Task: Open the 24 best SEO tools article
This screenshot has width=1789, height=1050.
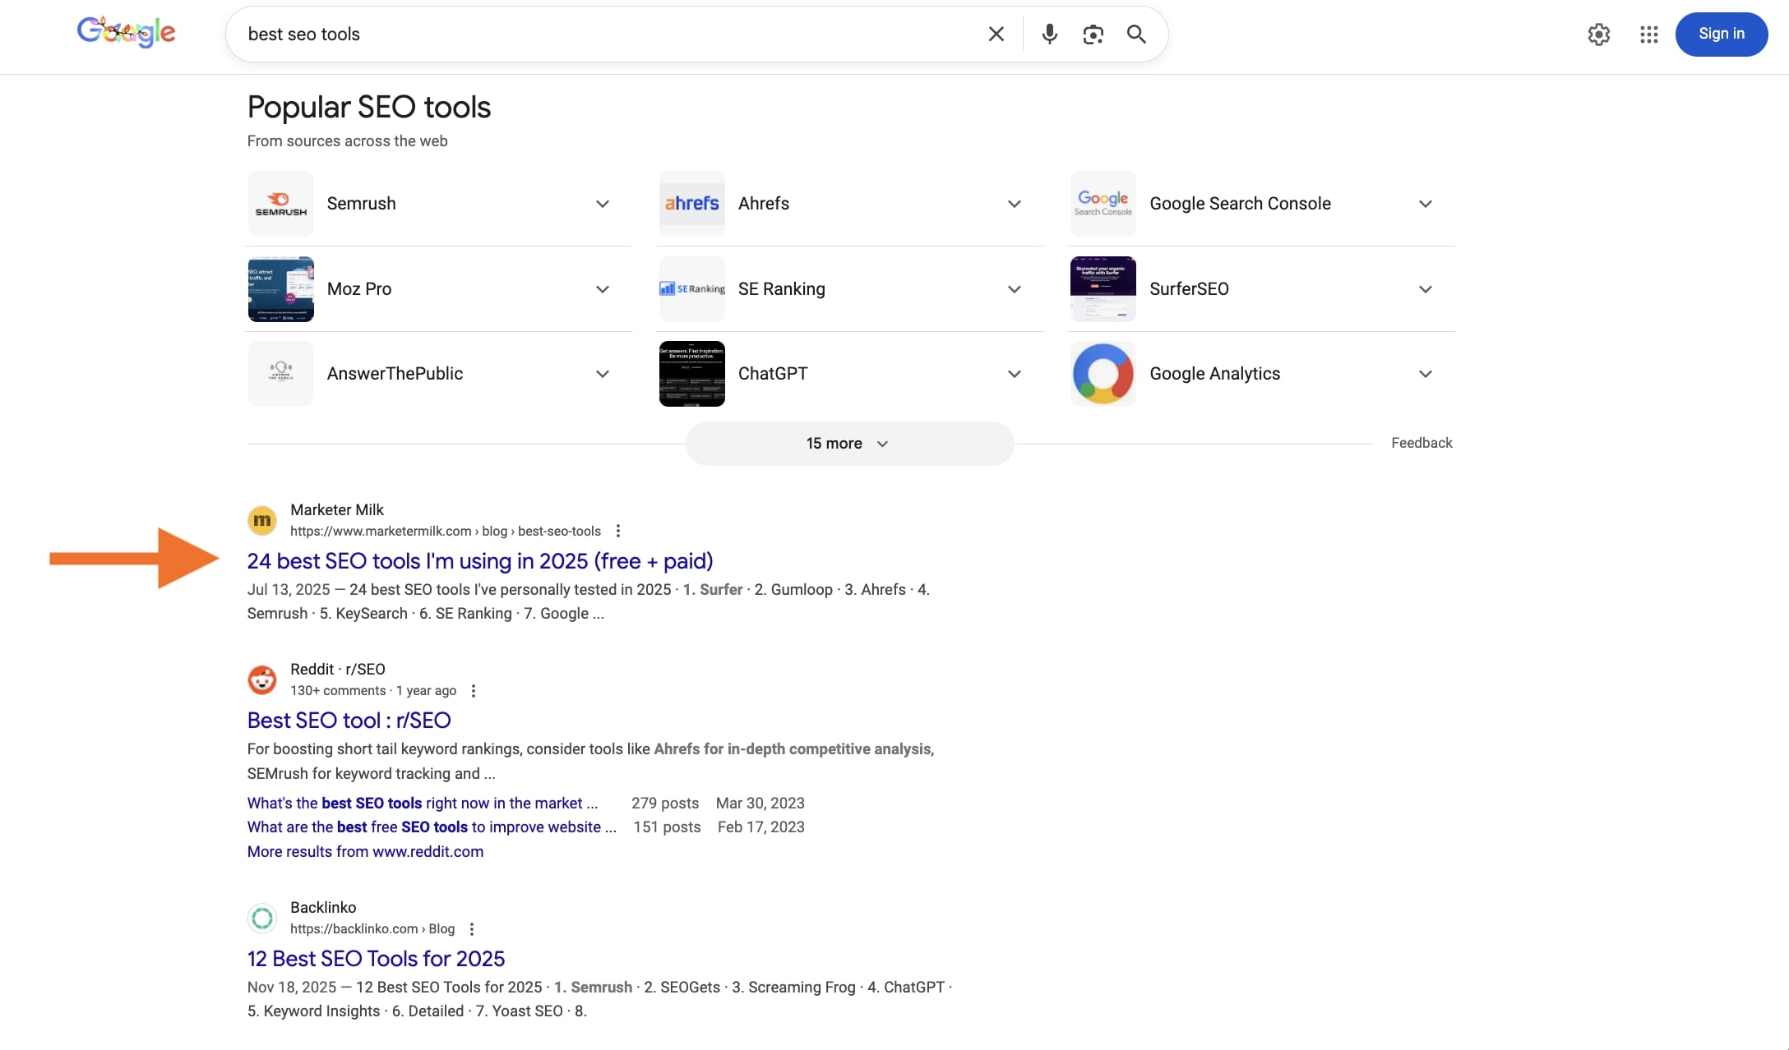Action: coord(479,561)
